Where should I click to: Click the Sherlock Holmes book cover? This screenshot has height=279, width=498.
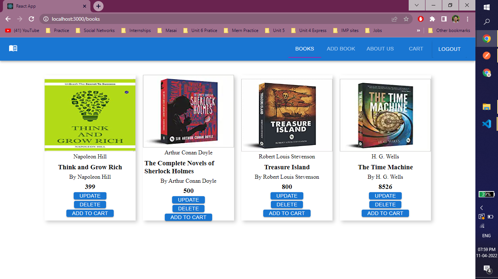coord(188,111)
